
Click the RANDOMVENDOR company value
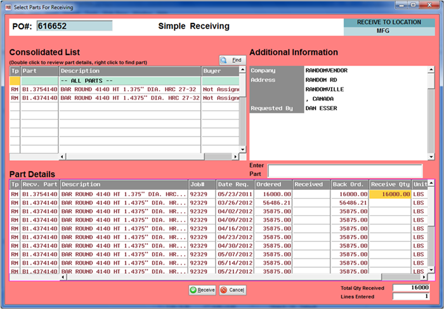(326, 70)
